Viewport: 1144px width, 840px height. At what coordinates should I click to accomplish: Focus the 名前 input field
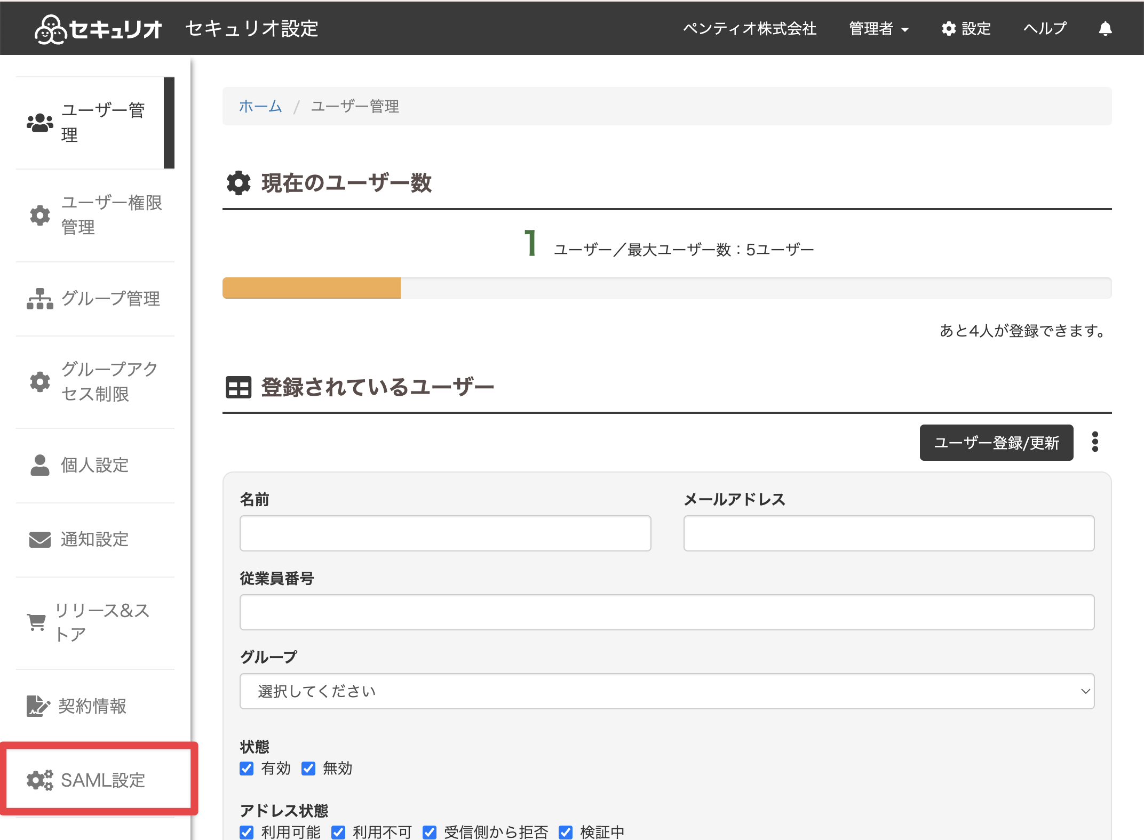point(445,533)
